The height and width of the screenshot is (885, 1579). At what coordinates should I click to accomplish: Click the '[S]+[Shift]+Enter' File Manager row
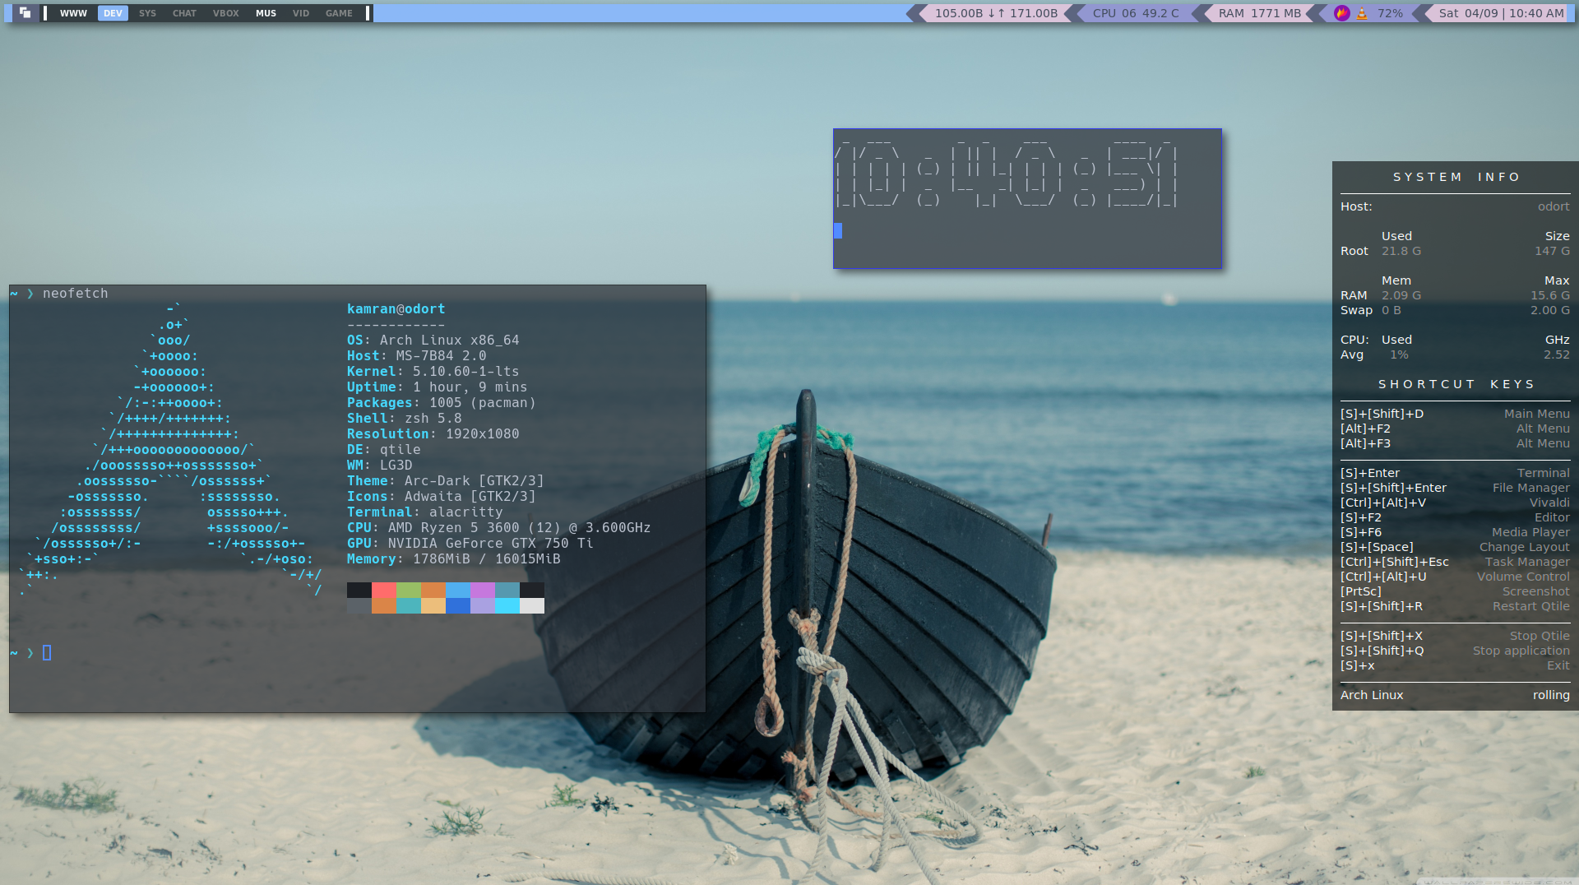coord(1455,488)
